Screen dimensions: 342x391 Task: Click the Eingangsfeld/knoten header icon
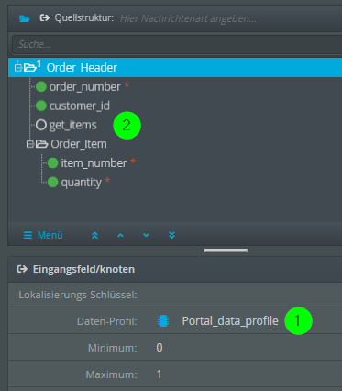point(22,269)
